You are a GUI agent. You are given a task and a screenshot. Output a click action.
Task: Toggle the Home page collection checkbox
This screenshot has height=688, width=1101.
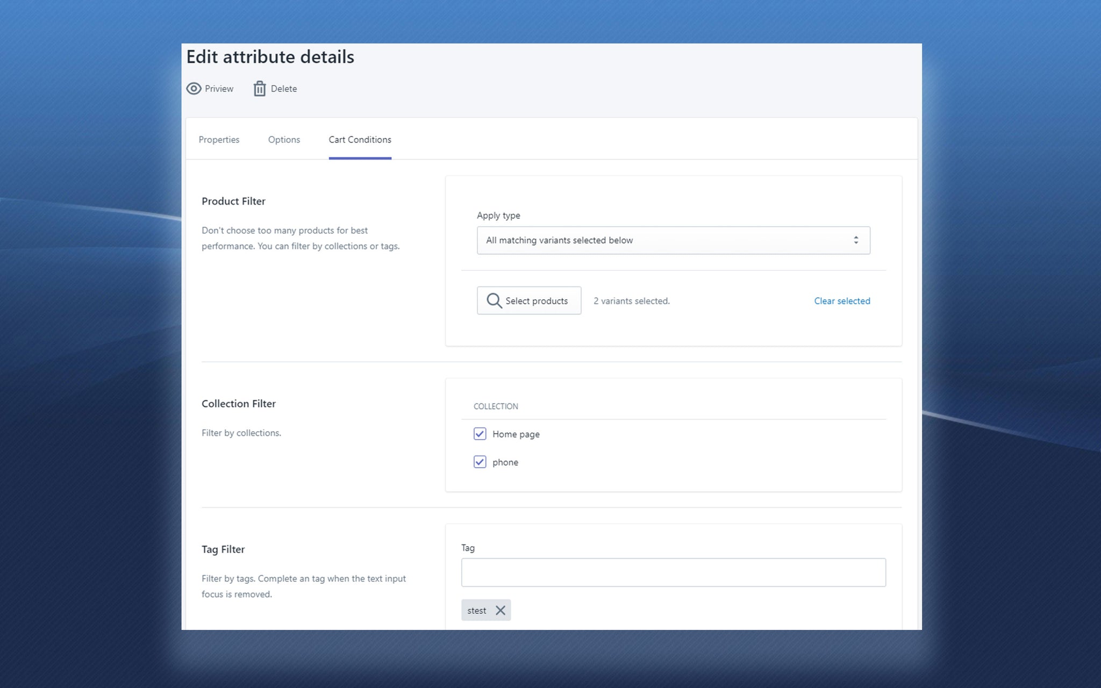480,434
